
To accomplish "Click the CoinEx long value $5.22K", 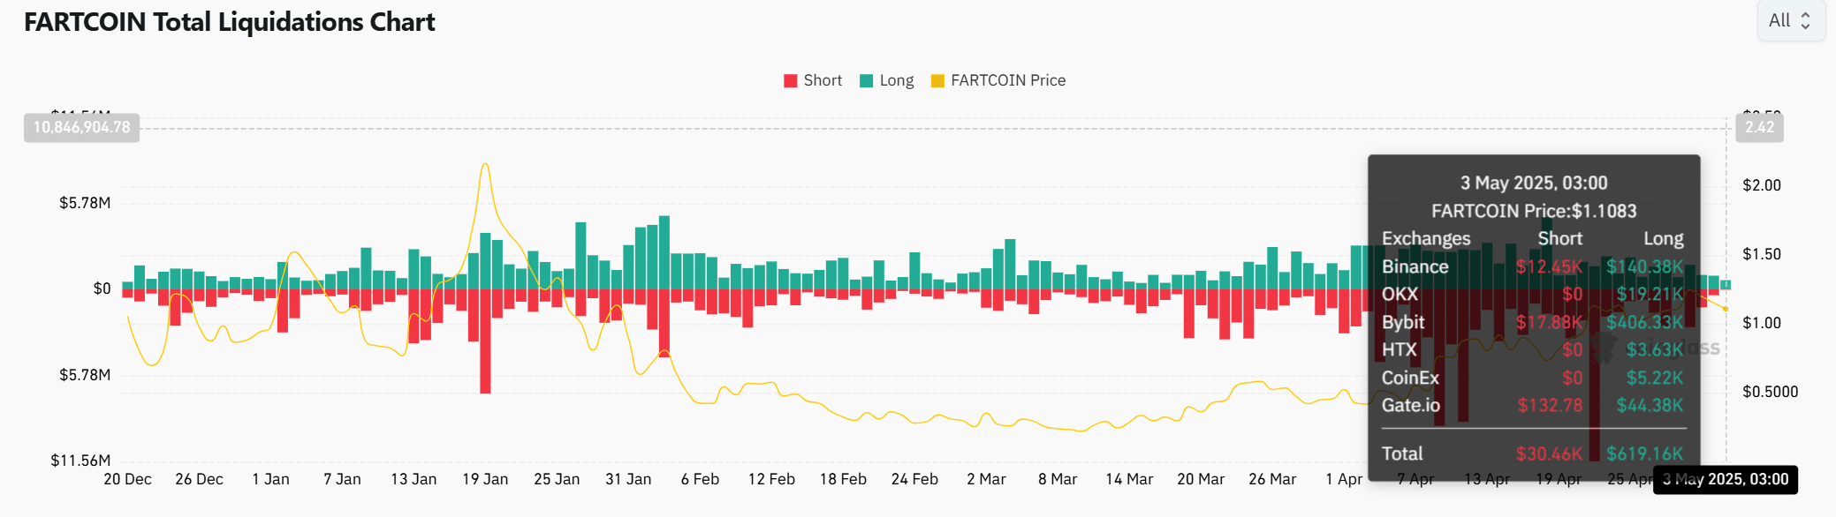I will 1655,378.
